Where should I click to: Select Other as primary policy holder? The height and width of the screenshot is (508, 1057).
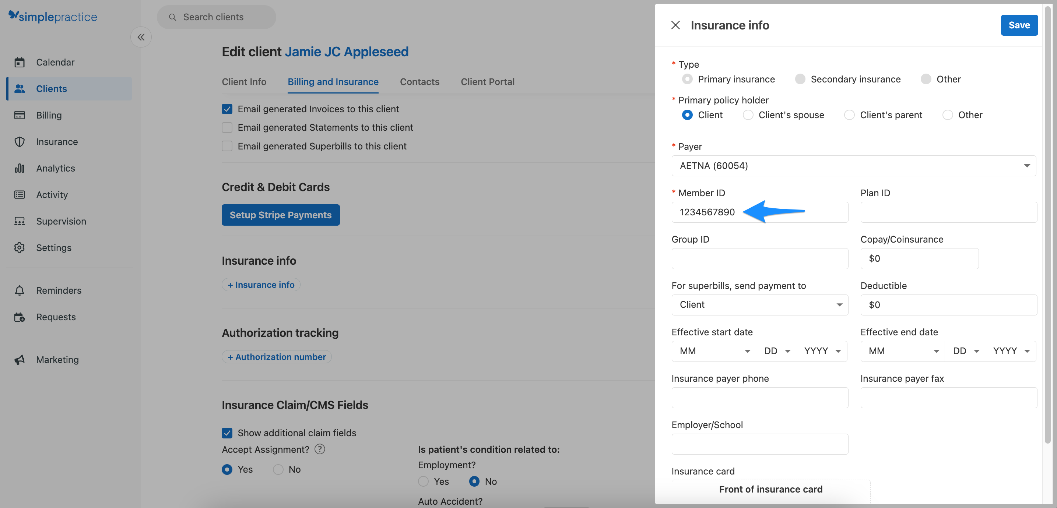click(948, 115)
